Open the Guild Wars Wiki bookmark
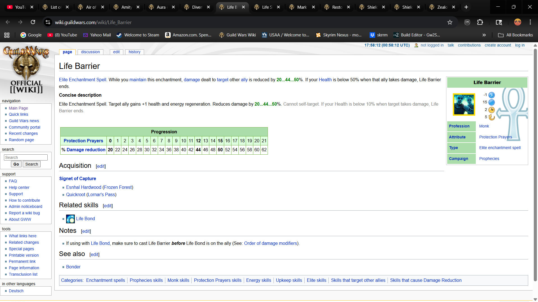538x302 pixels. pyautogui.click(x=238, y=35)
